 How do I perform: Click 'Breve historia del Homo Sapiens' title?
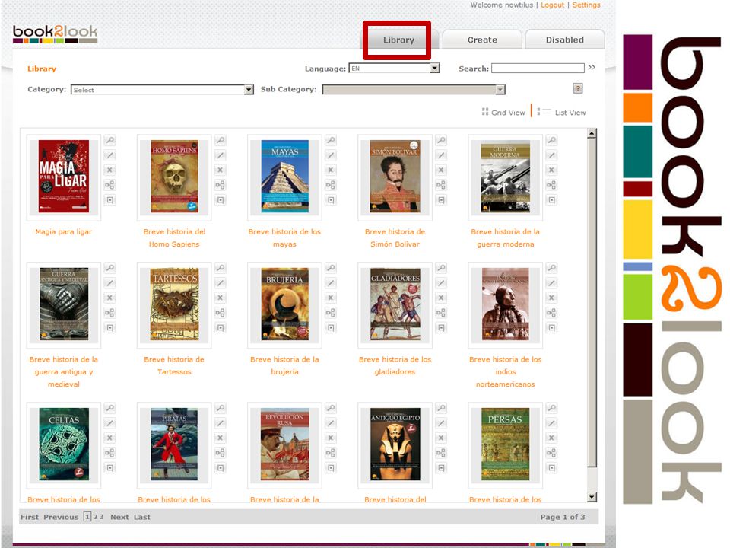point(174,237)
